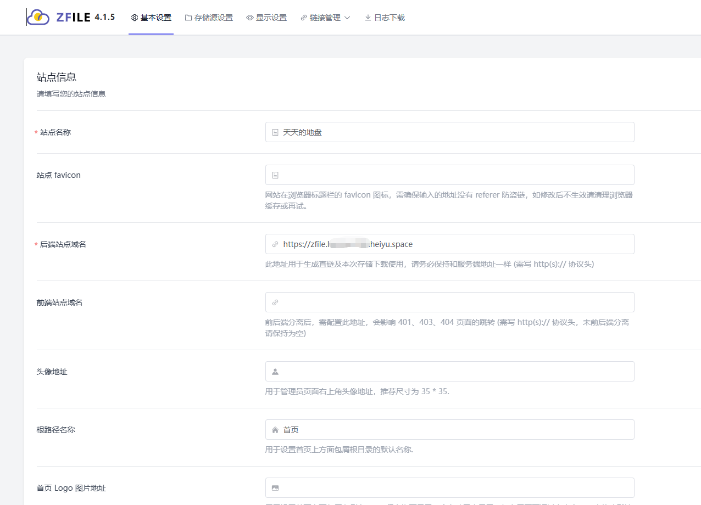Click the 前后端分离后 help text

[447, 328]
